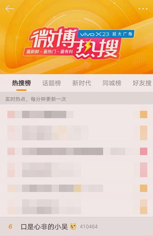The image size is (153, 236).
Task: Click the doge emoji in trending item
Action: 73,226
